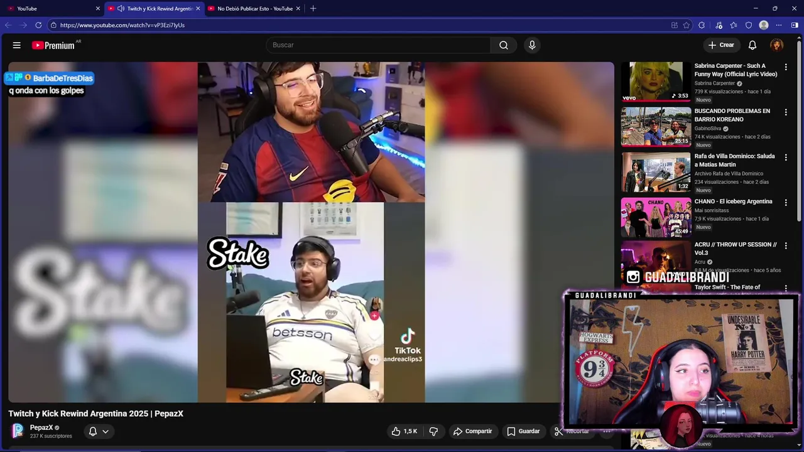804x452 pixels.
Task: Click the search magnifier button
Action: (x=504, y=45)
